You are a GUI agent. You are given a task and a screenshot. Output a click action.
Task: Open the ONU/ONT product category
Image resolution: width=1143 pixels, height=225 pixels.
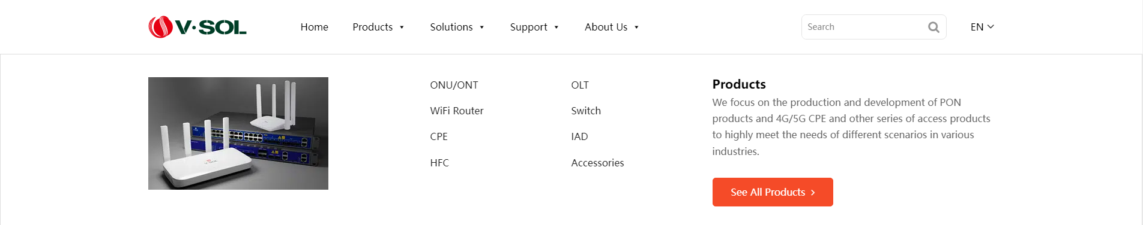pyautogui.click(x=454, y=85)
